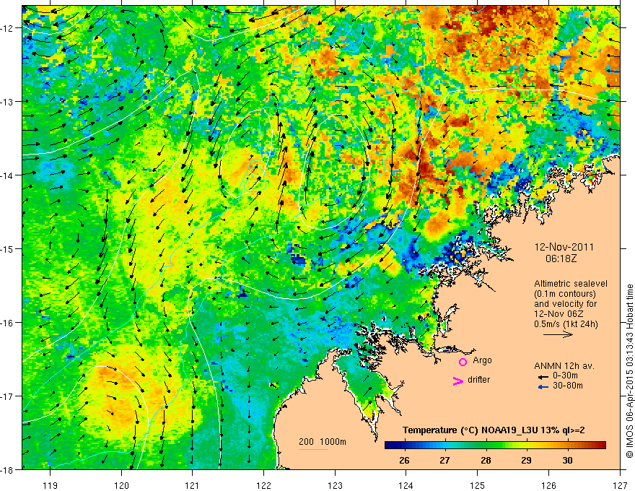
Task: Click the 'Argo' legend label
Action: [482, 360]
